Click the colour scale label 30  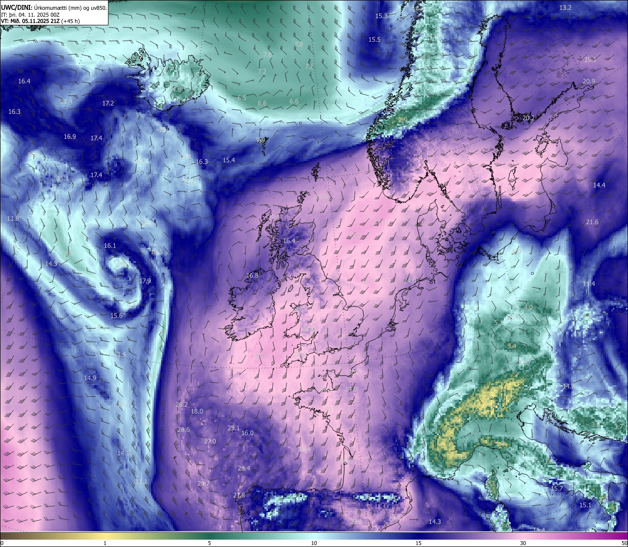pos(523,543)
